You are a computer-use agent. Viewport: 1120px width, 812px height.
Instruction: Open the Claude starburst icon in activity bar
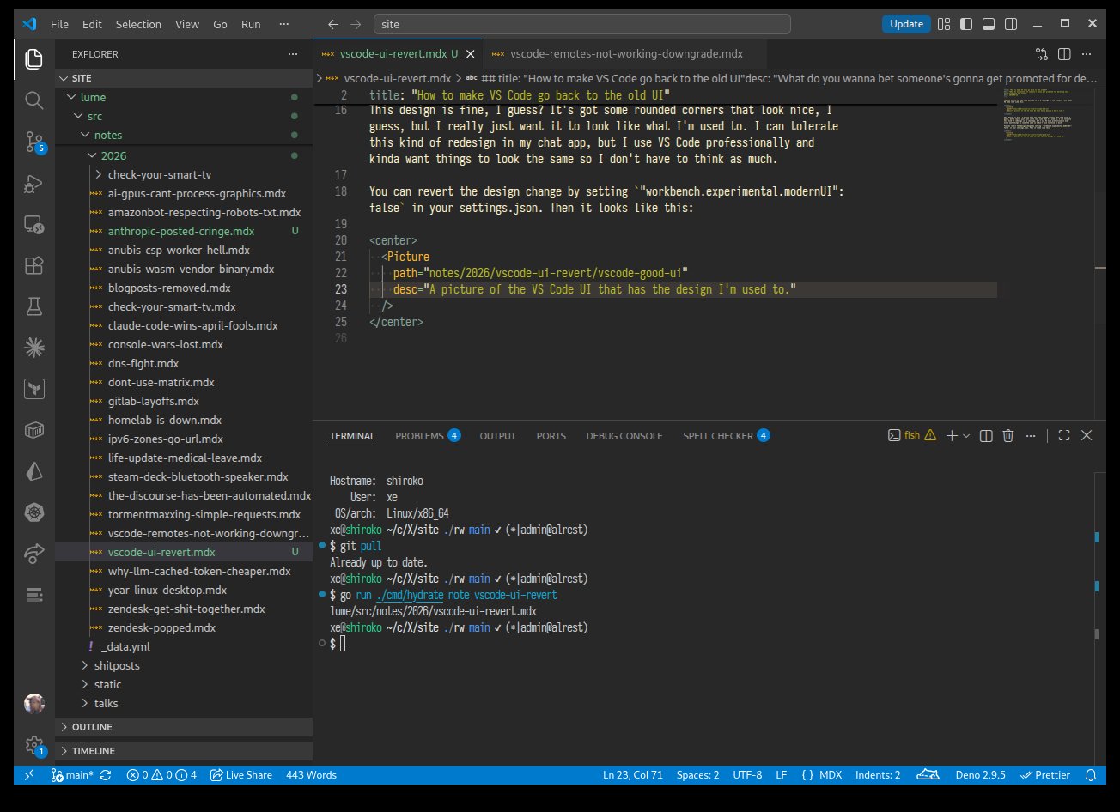tap(34, 348)
